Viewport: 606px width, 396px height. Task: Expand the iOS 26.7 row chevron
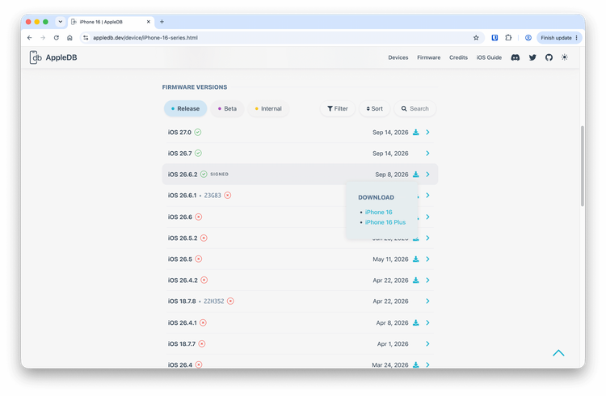(427, 153)
